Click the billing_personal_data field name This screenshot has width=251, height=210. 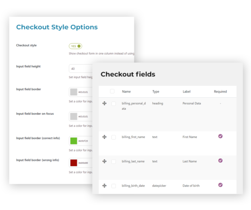pyautogui.click(x=134, y=106)
